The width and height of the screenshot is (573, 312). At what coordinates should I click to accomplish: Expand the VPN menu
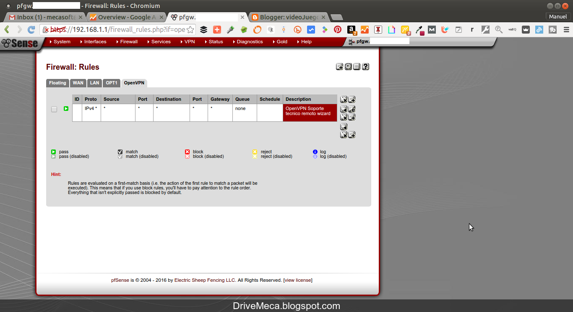click(x=188, y=42)
